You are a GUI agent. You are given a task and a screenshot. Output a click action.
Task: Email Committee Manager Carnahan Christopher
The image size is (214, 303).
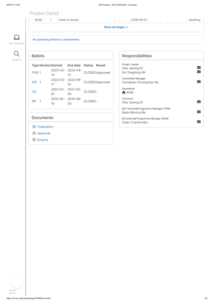point(199,82)
